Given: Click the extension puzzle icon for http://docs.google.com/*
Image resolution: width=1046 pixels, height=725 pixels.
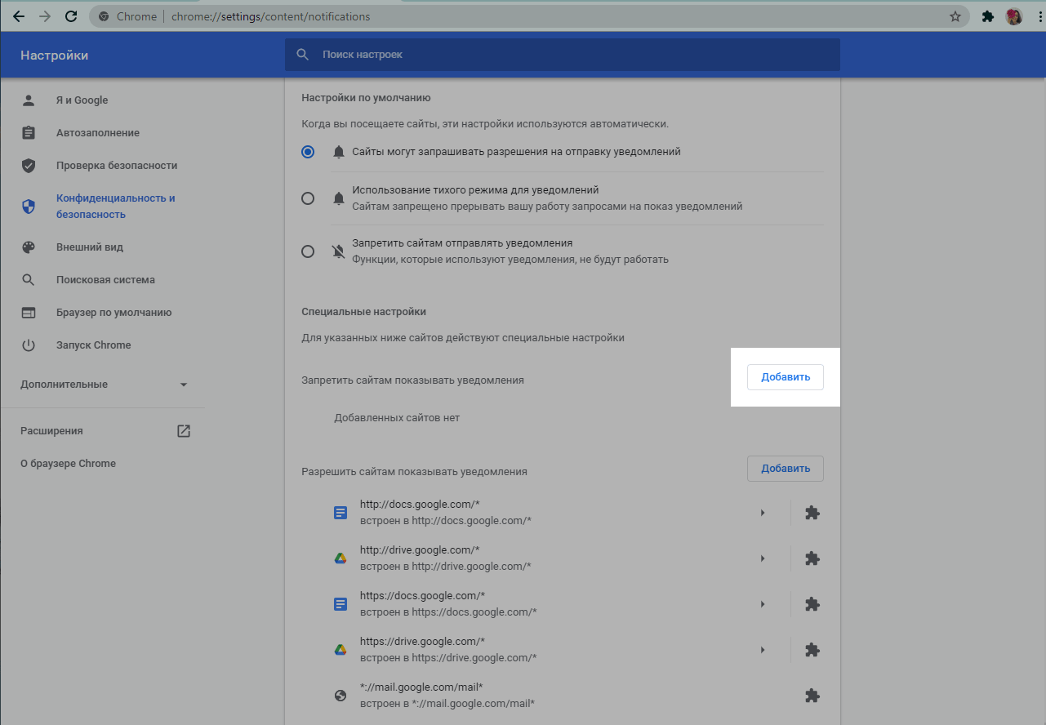Looking at the screenshot, I should tap(812, 513).
